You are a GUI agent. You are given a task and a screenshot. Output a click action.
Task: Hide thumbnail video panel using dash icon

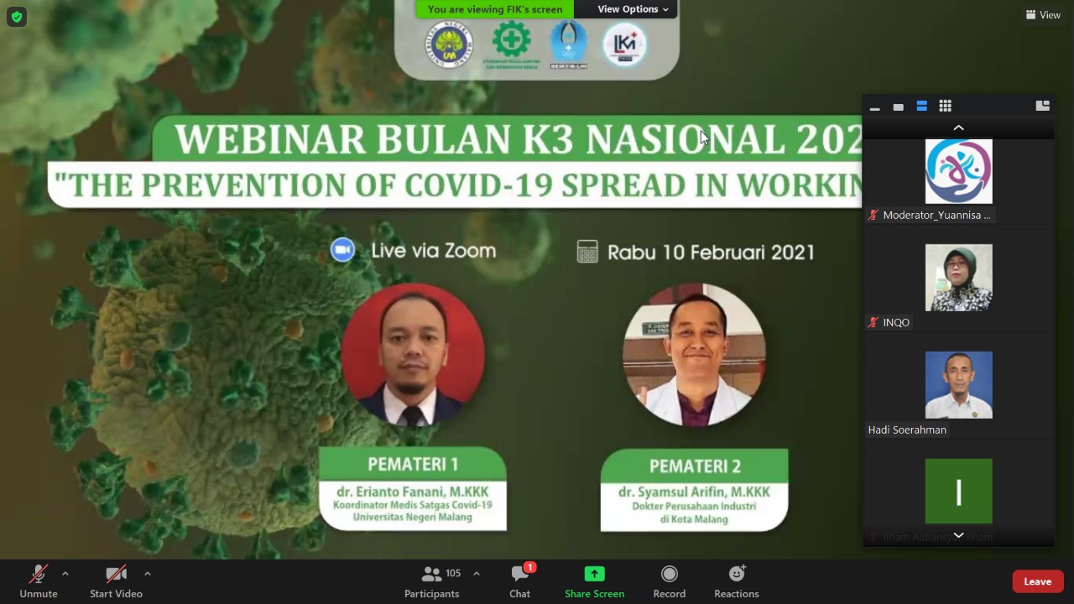[x=874, y=107]
